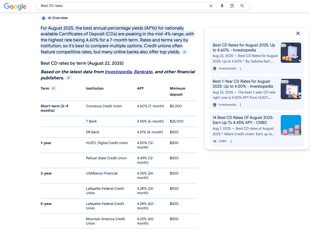The width and height of the screenshot is (310, 229).
Task: Click '4.50% (12-month)' APY cell
Action: click(146, 145)
